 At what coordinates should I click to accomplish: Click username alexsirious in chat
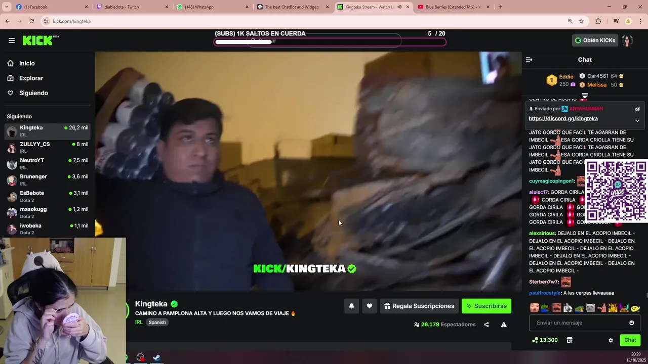(x=542, y=234)
